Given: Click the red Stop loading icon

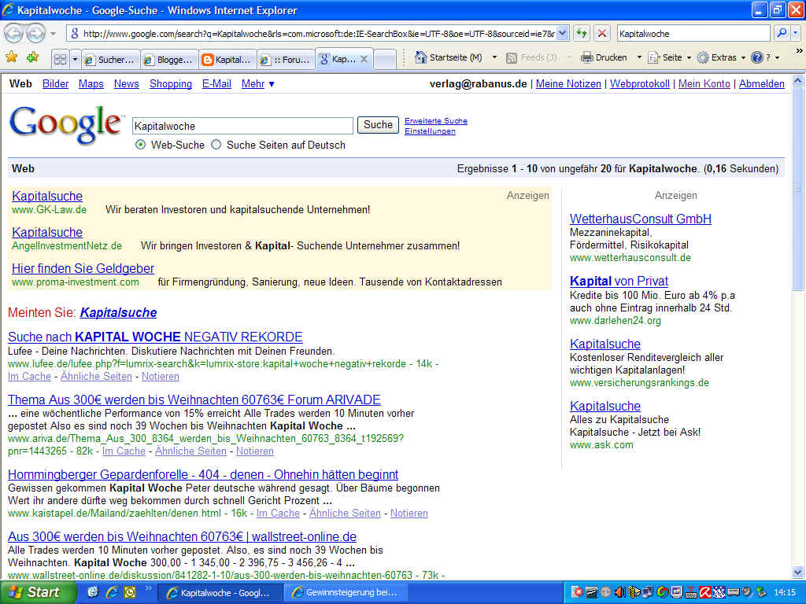Looking at the screenshot, I should 601,33.
